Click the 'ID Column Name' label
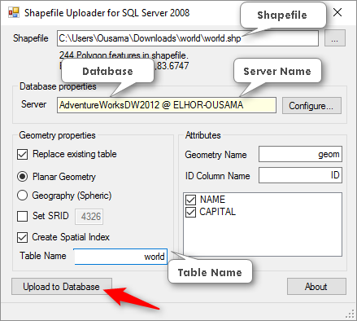Image resolution: width=357 pixels, height=321 pixels. coord(217,176)
